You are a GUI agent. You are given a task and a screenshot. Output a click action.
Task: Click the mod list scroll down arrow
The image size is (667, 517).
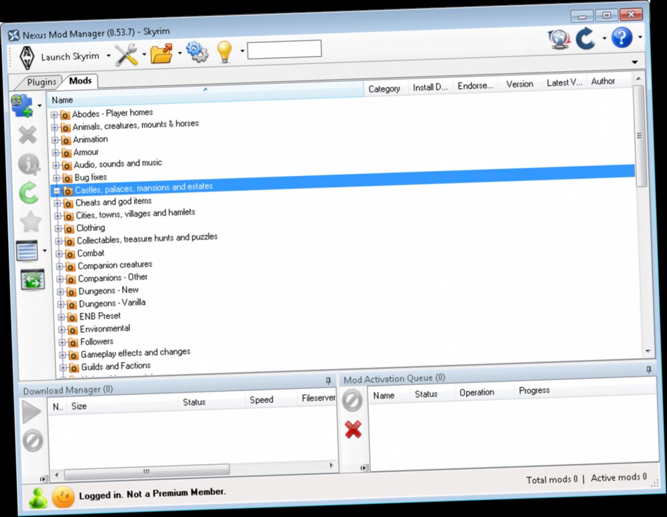coord(647,351)
